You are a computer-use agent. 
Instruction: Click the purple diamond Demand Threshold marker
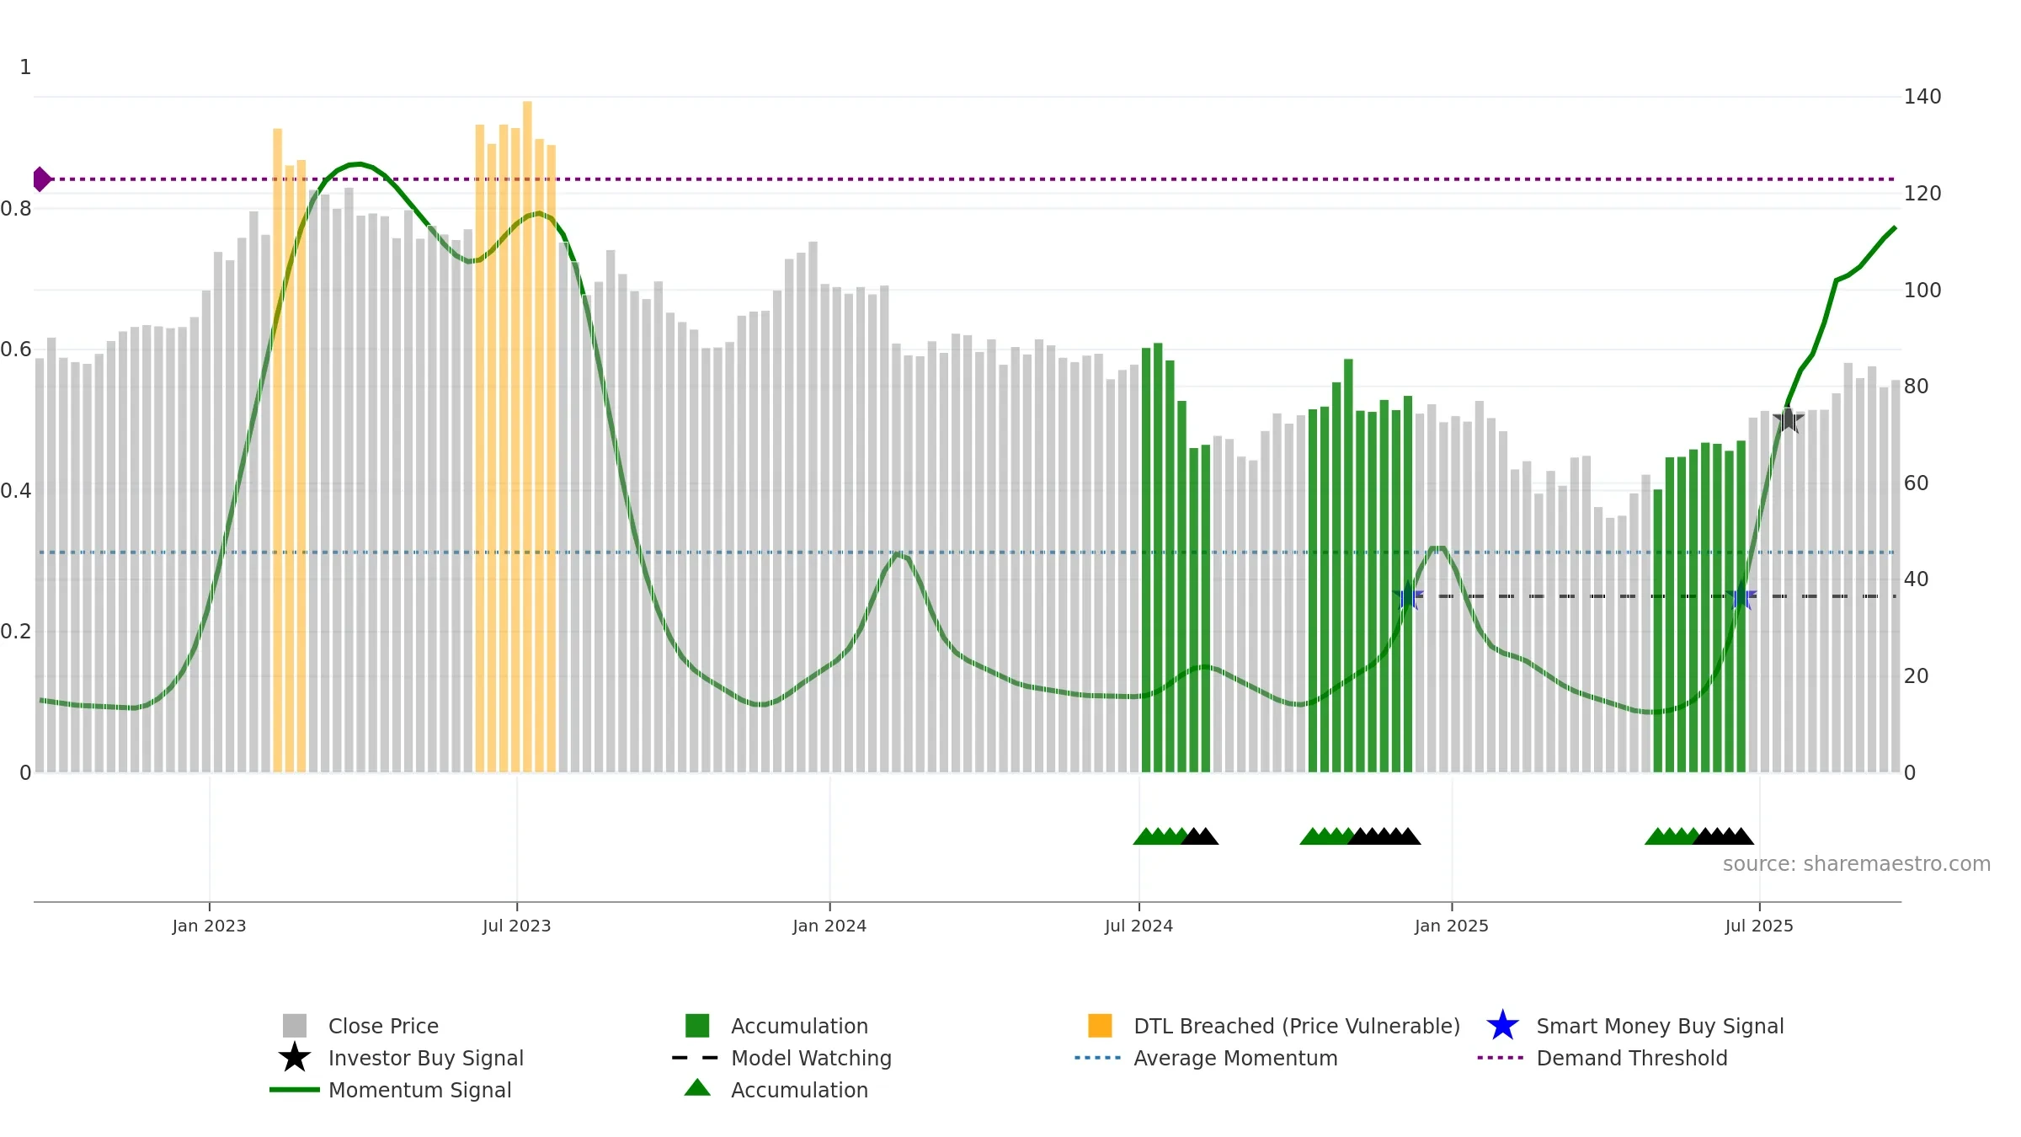point(42,179)
